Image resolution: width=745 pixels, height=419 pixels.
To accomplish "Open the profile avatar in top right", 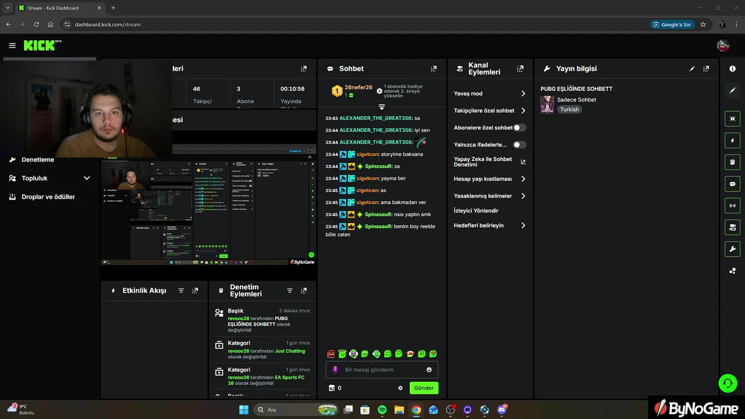I will click(x=723, y=45).
